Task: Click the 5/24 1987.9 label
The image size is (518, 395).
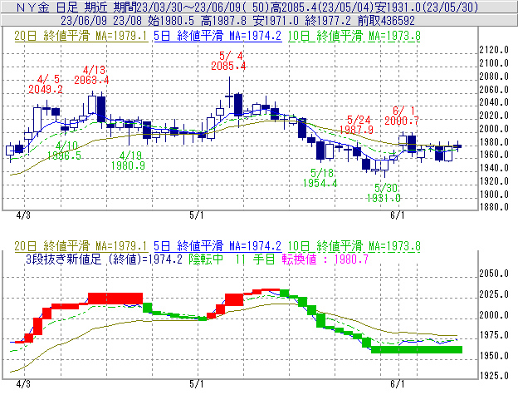Action: pos(356,125)
